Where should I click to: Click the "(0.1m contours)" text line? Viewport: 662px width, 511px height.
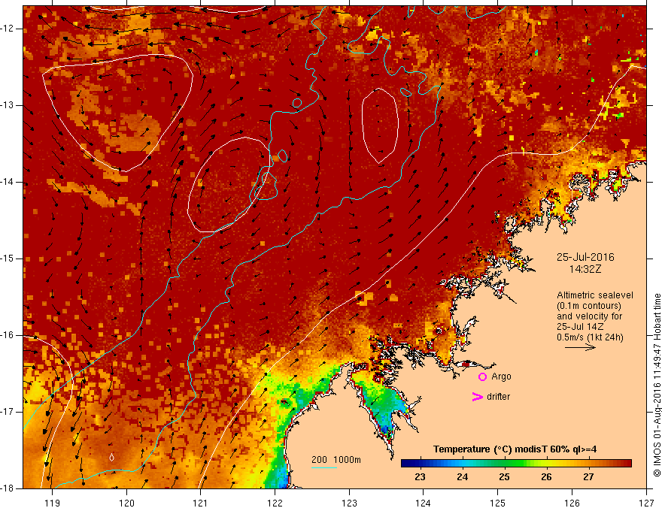[588, 306]
